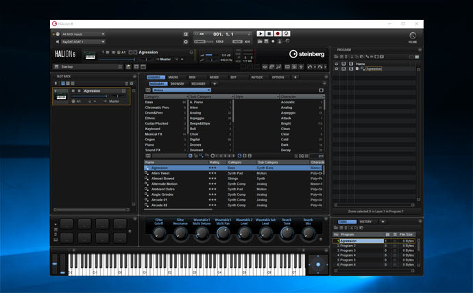Toggle the Reverb Mix quick control
The width and height of the screenshot is (473, 293).
pyautogui.click(x=308, y=233)
